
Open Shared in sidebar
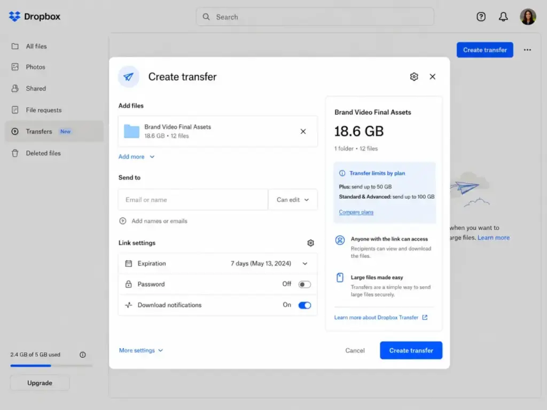54,88
